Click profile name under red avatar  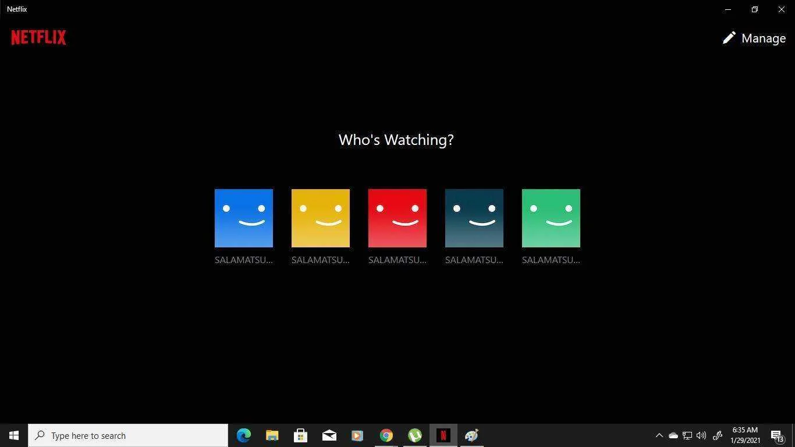click(397, 260)
